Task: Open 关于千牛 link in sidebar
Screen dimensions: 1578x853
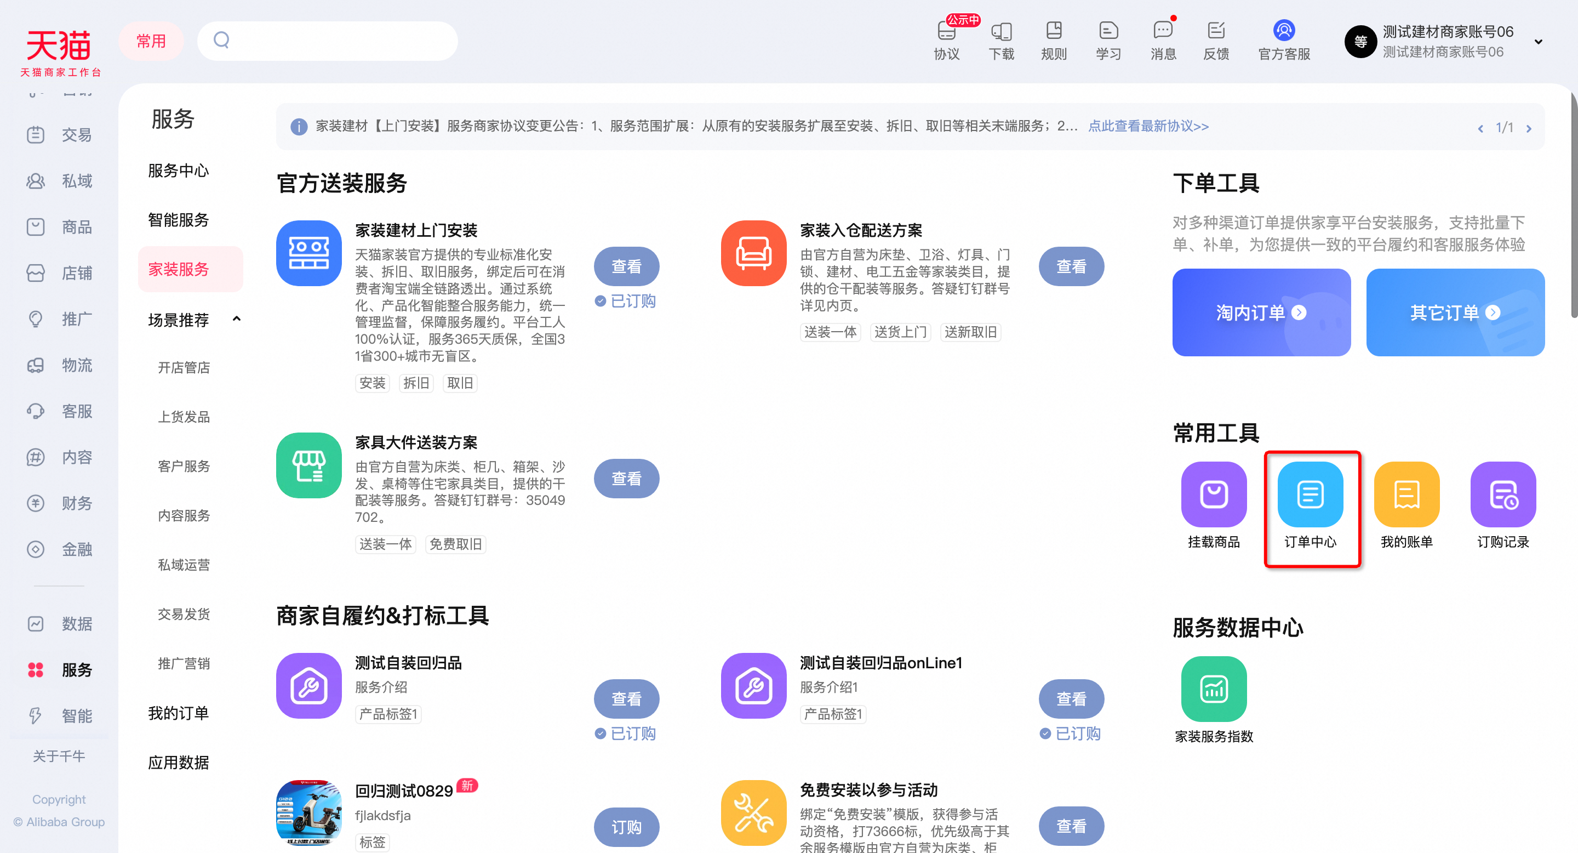Action: tap(59, 756)
